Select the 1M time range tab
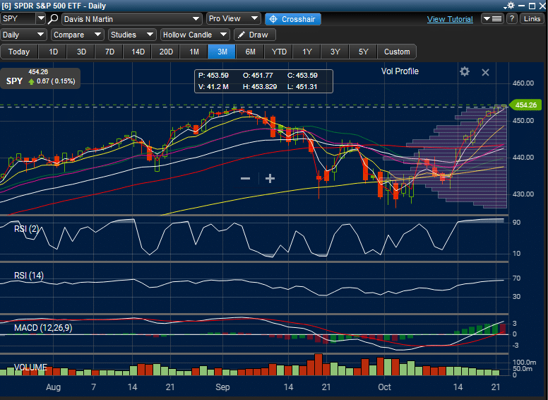 tap(194, 52)
